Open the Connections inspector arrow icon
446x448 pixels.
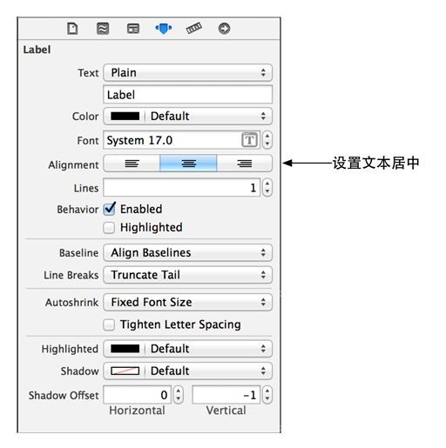[224, 29]
